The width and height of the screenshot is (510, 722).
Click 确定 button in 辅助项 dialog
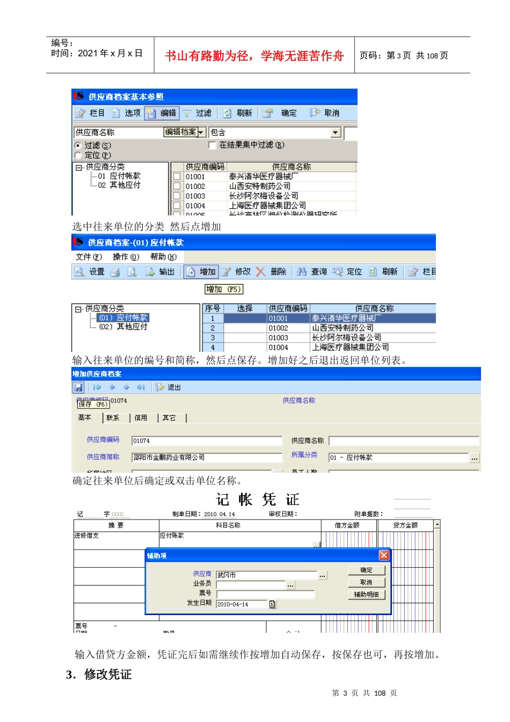tap(366, 571)
